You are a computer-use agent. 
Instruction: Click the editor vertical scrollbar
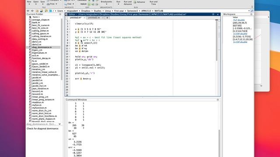pos(217,40)
